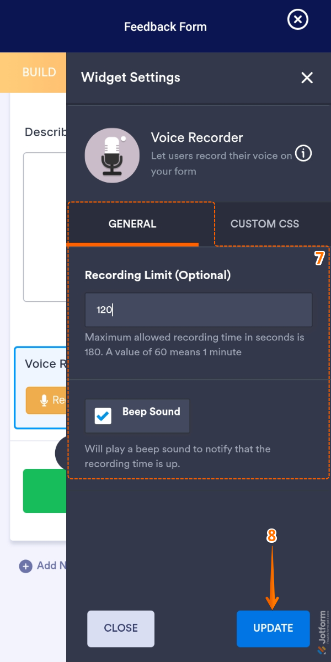Switch to the CUSTOM CSS tab
Image resolution: width=331 pixels, height=662 pixels.
tap(264, 224)
